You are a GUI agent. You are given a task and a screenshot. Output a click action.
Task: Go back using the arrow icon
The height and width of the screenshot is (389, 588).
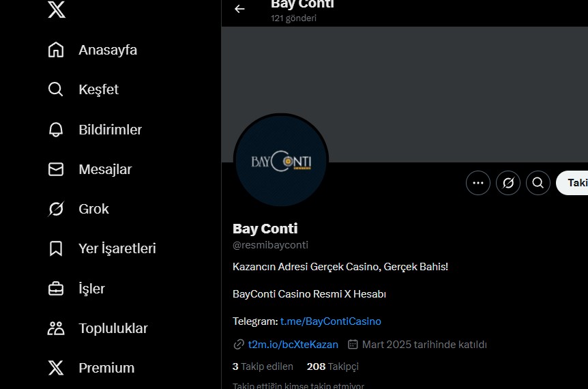tap(239, 9)
